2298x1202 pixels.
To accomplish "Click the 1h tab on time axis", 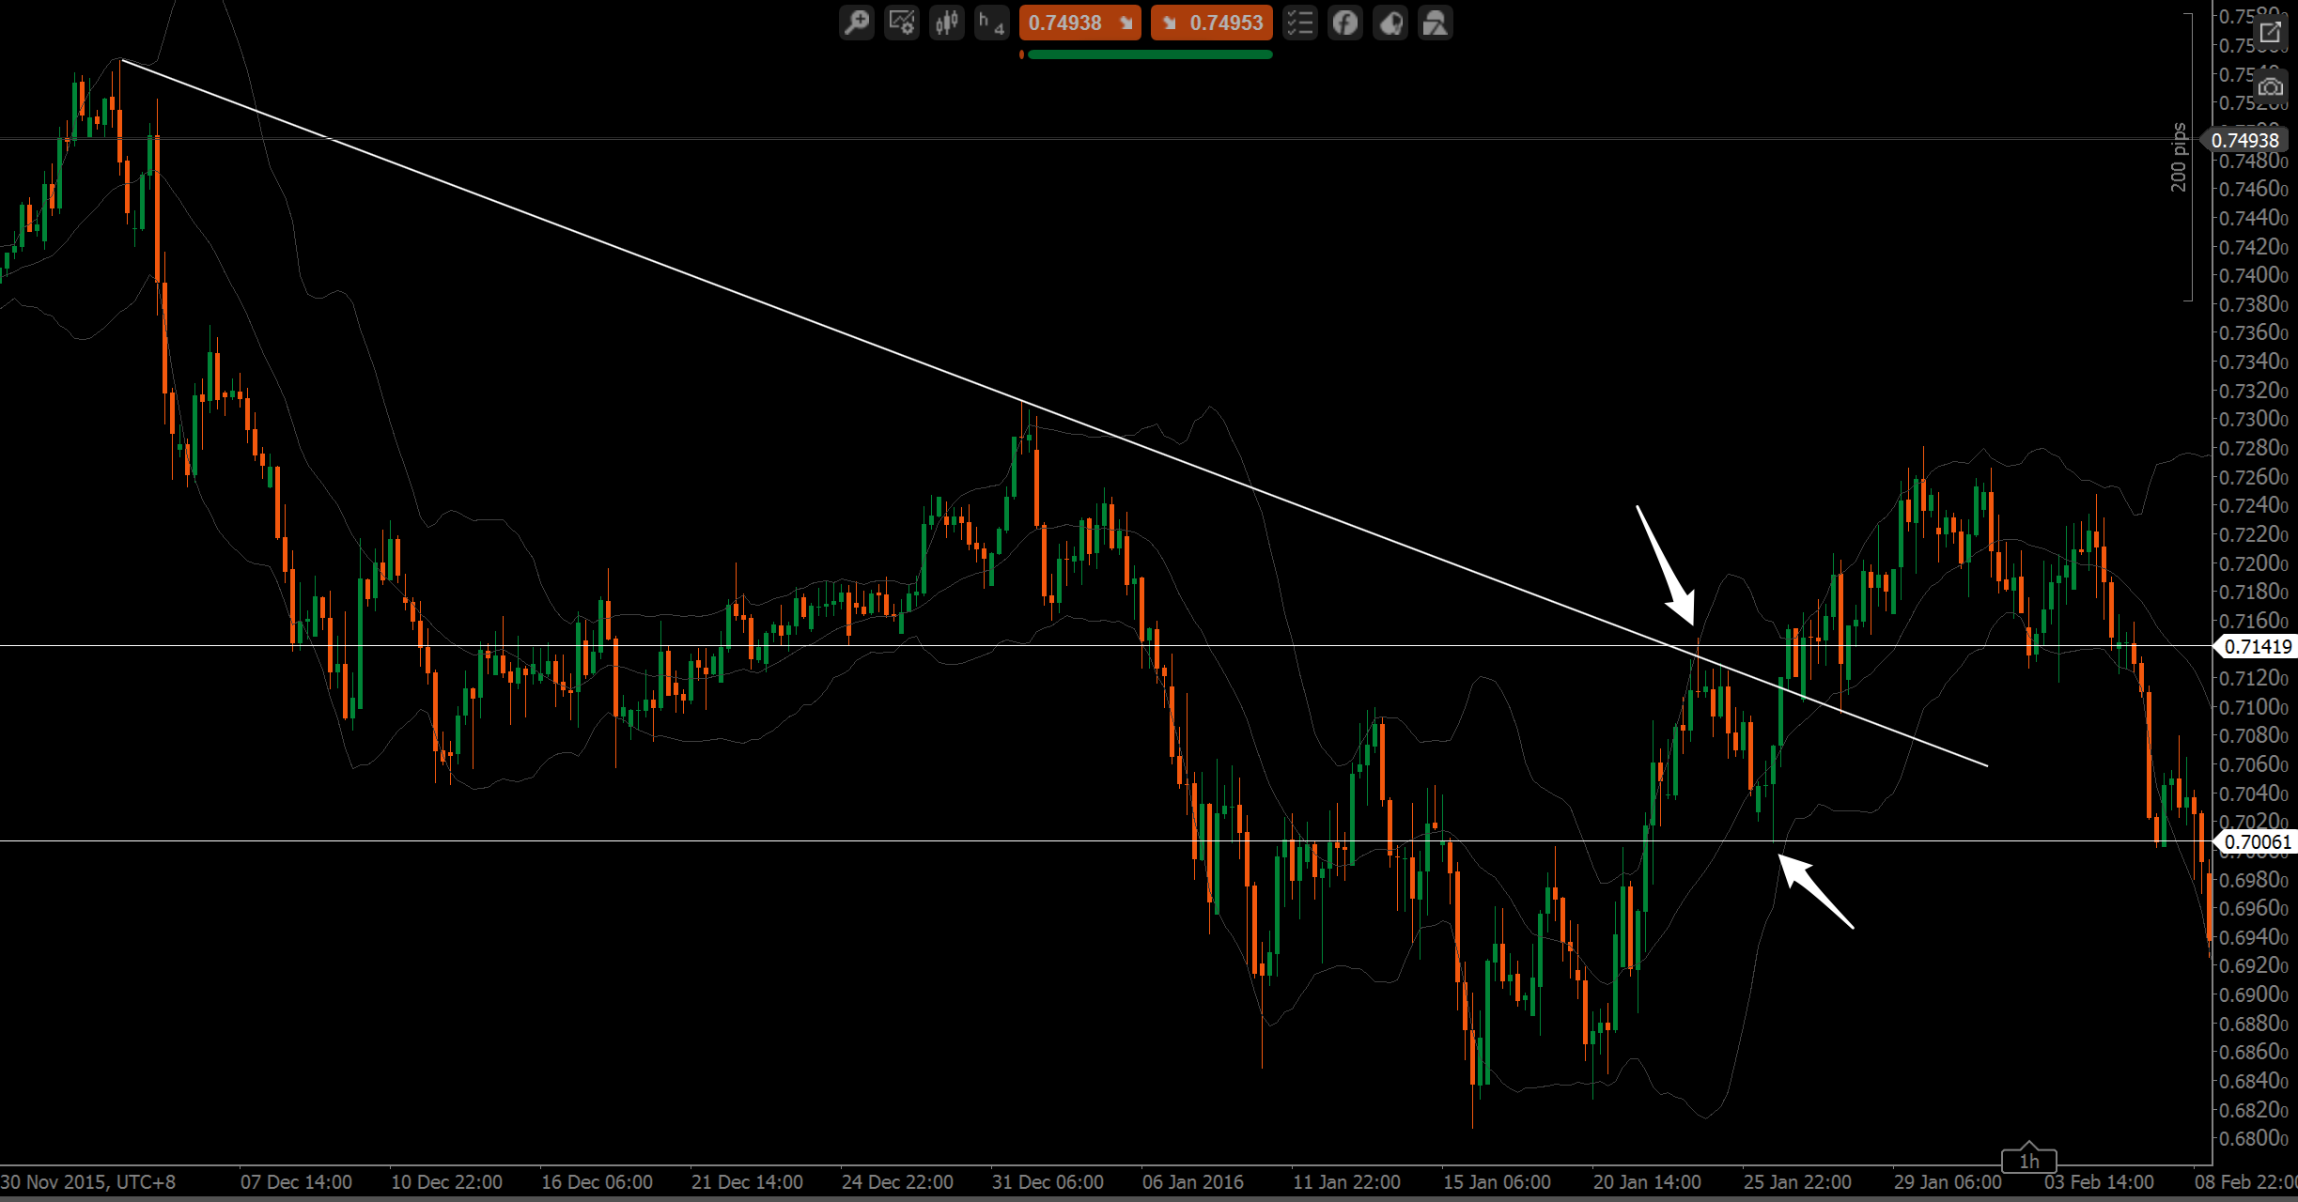I will [x=2028, y=1161].
